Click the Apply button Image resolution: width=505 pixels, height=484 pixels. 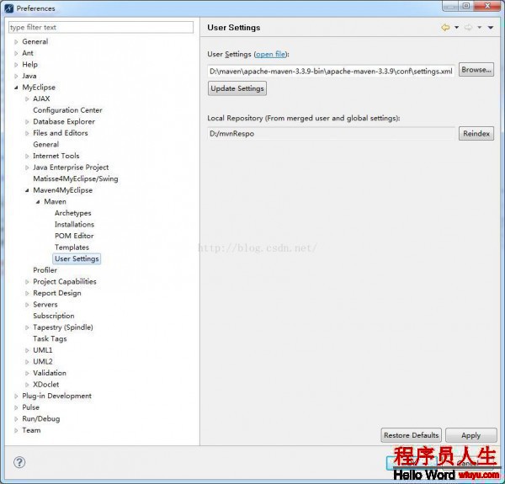pyautogui.click(x=470, y=435)
